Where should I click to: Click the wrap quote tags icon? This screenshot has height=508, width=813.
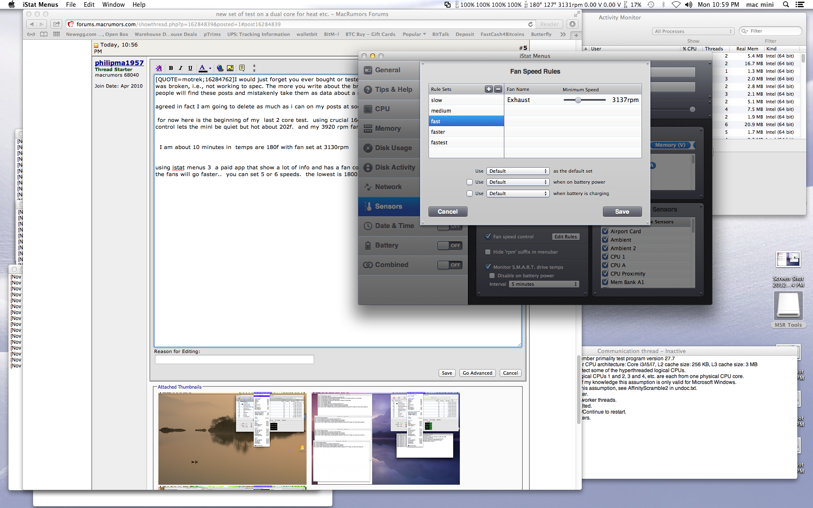[x=242, y=68]
